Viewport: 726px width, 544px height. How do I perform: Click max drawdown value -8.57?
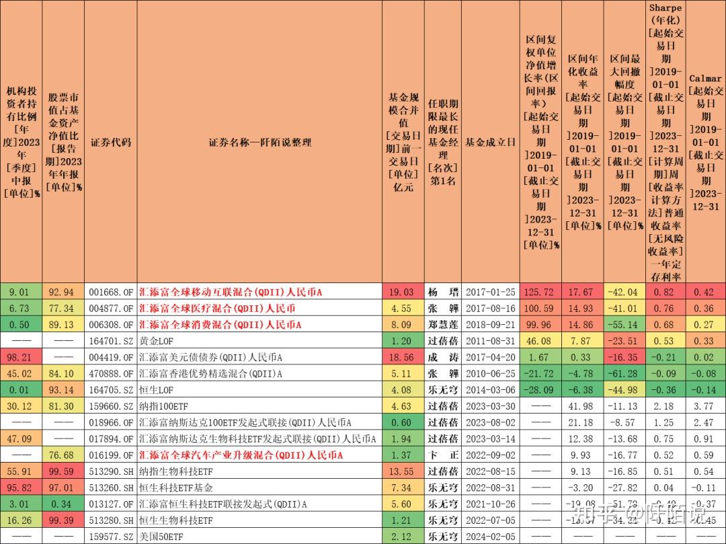(x=625, y=422)
